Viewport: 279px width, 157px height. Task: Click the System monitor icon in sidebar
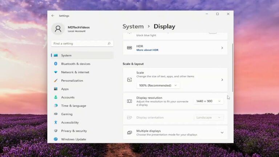pos(56,55)
